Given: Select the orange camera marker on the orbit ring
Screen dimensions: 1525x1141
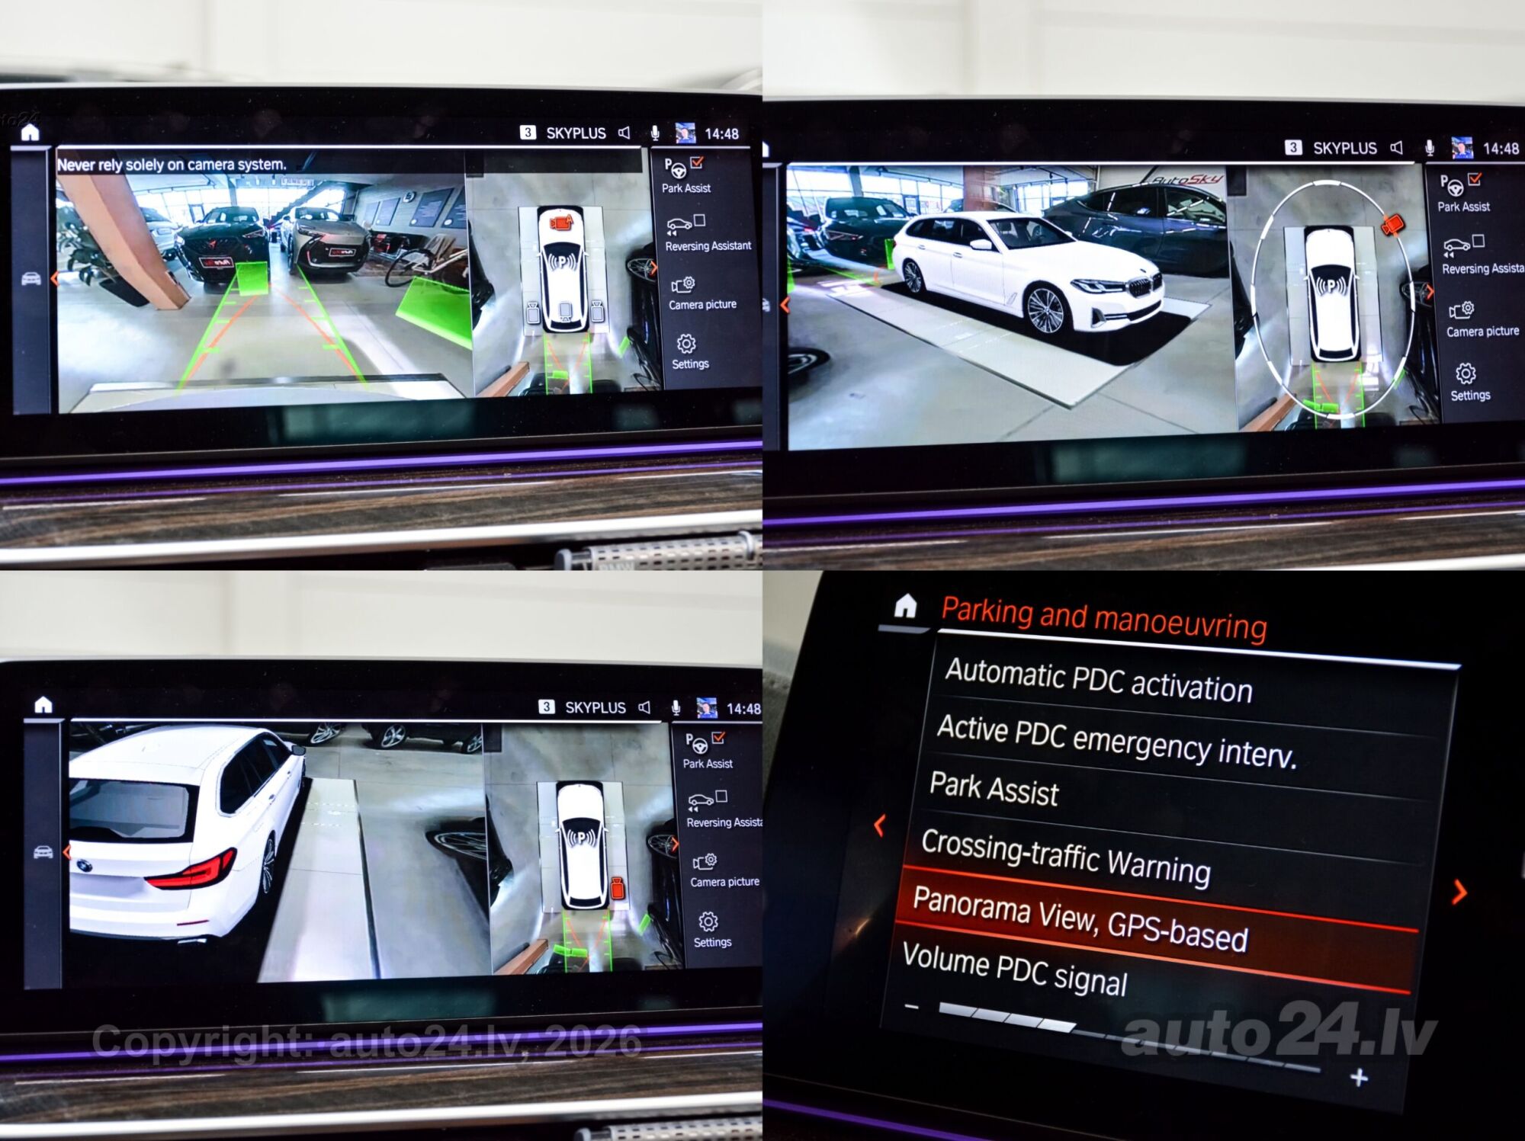Looking at the screenshot, I should [x=1393, y=224].
